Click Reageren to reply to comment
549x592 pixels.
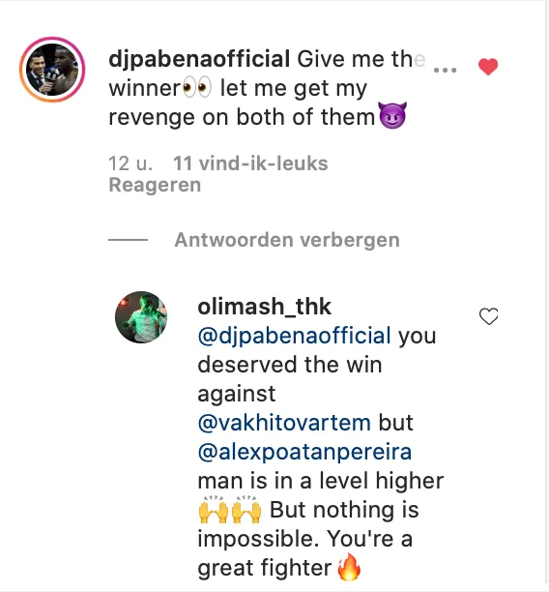tap(155, 185)
